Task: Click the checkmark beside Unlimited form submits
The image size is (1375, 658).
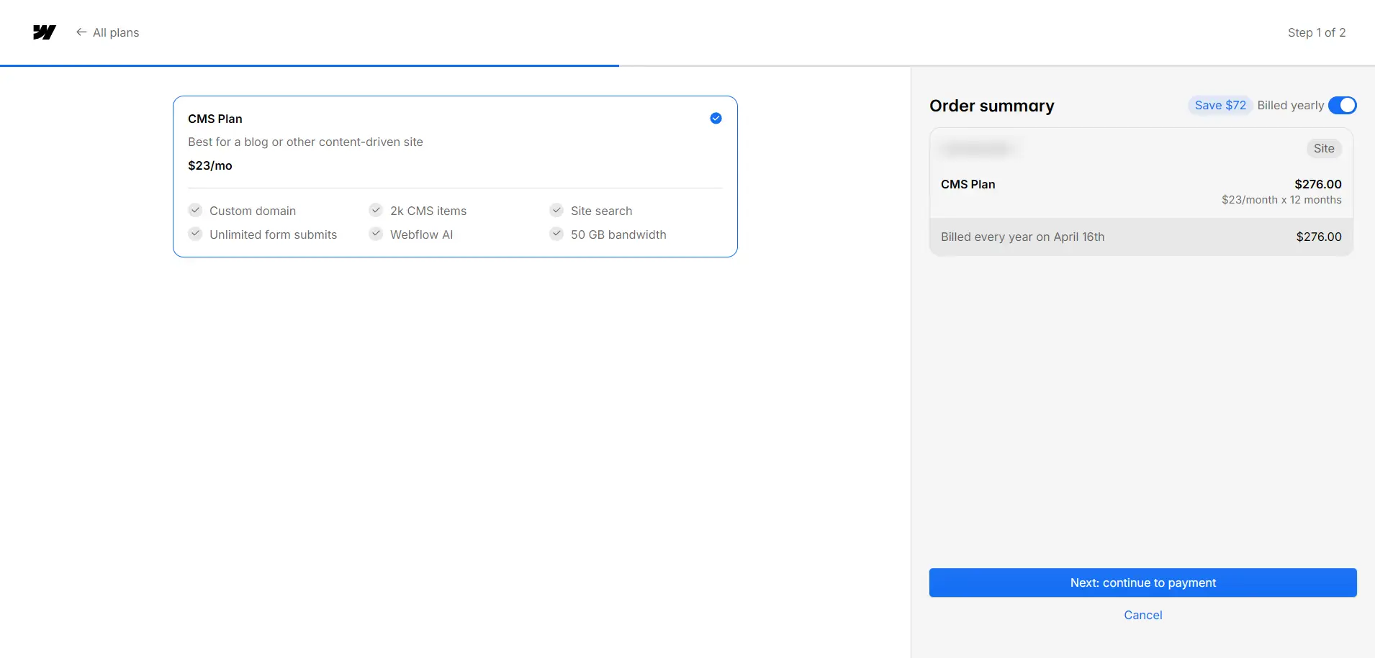Action: 195,233
